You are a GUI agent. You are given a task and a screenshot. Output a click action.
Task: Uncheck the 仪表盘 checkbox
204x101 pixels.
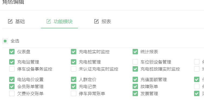(12, 52)
